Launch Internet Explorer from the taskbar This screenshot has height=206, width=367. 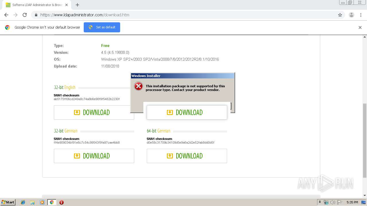[x=23, y=202]
